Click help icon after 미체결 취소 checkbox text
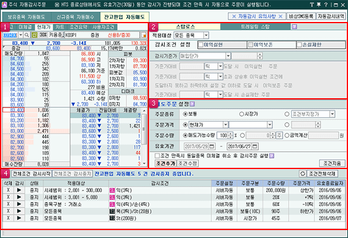The height and width of the screenshot is (238, 348). pos(272,156)
